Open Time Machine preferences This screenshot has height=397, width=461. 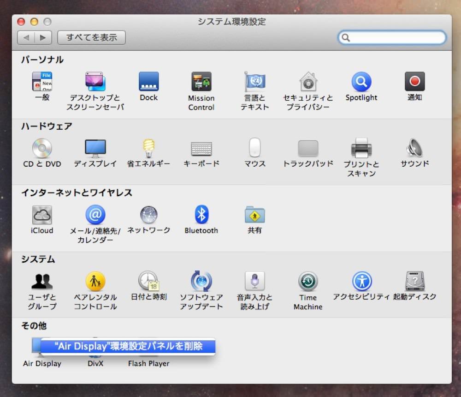(x=308, y=281)
